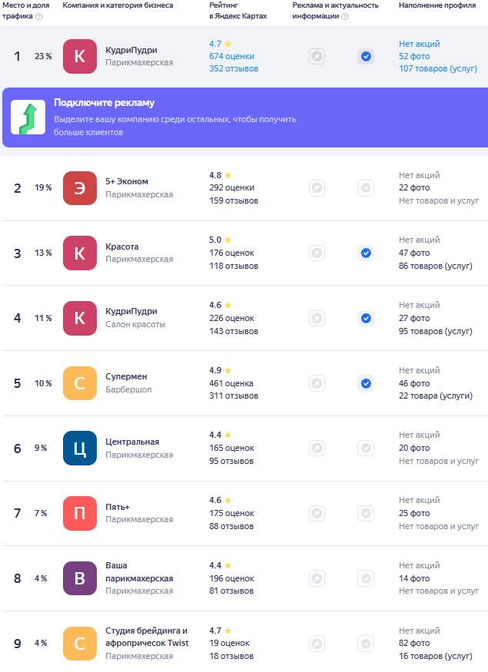Open 352 отзывов reviews link
The height and width of the screenshot is (672, 488).
(x=234, y=68)
